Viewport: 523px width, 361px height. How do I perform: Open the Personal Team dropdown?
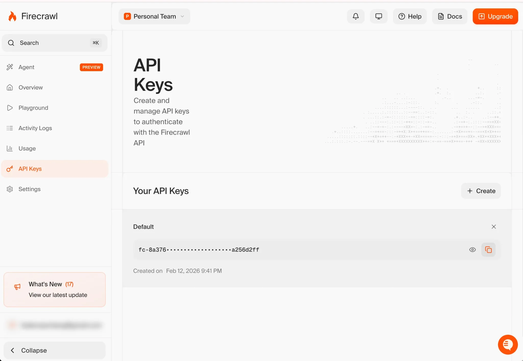coord(154,16)
